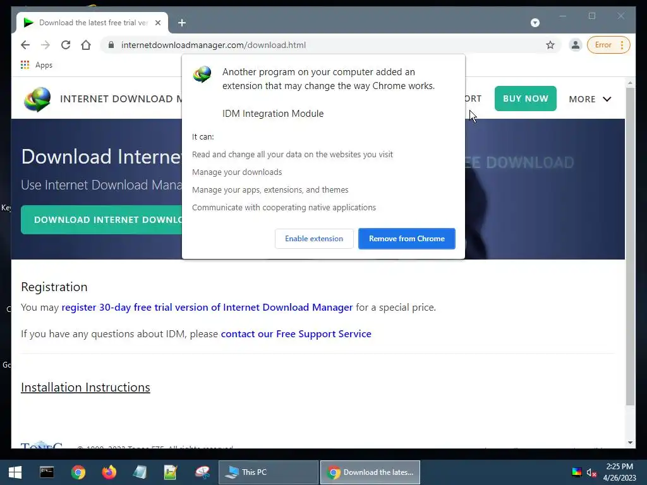Click the IDM globe logo on the page header
This screenshot has height=485, width=647.
click(37, 99)
